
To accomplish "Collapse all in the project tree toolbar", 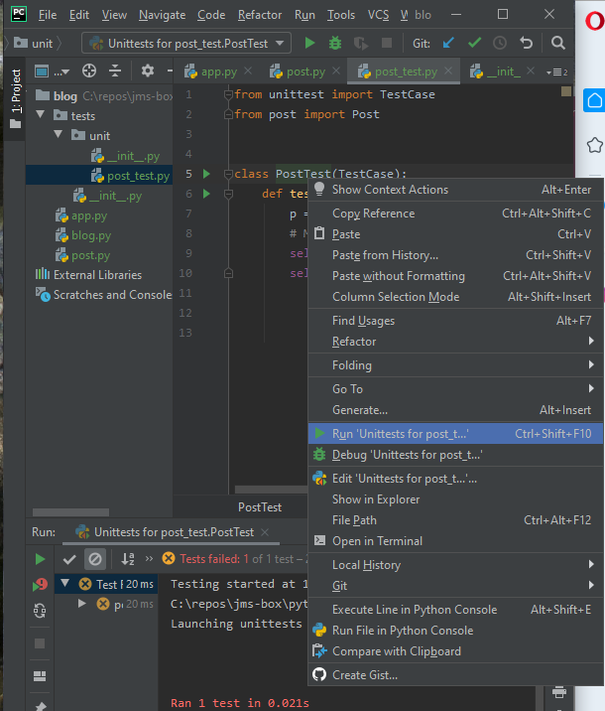I will 115,71.
